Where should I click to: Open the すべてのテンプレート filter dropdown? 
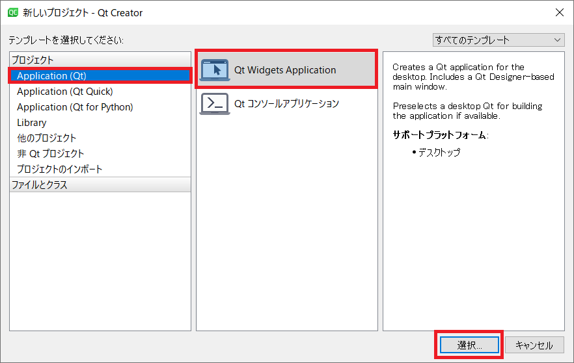click(499, 40)
